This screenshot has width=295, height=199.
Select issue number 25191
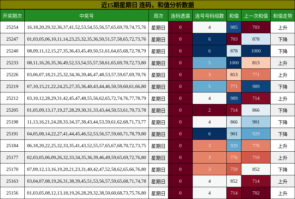click(x=12, y=134)
